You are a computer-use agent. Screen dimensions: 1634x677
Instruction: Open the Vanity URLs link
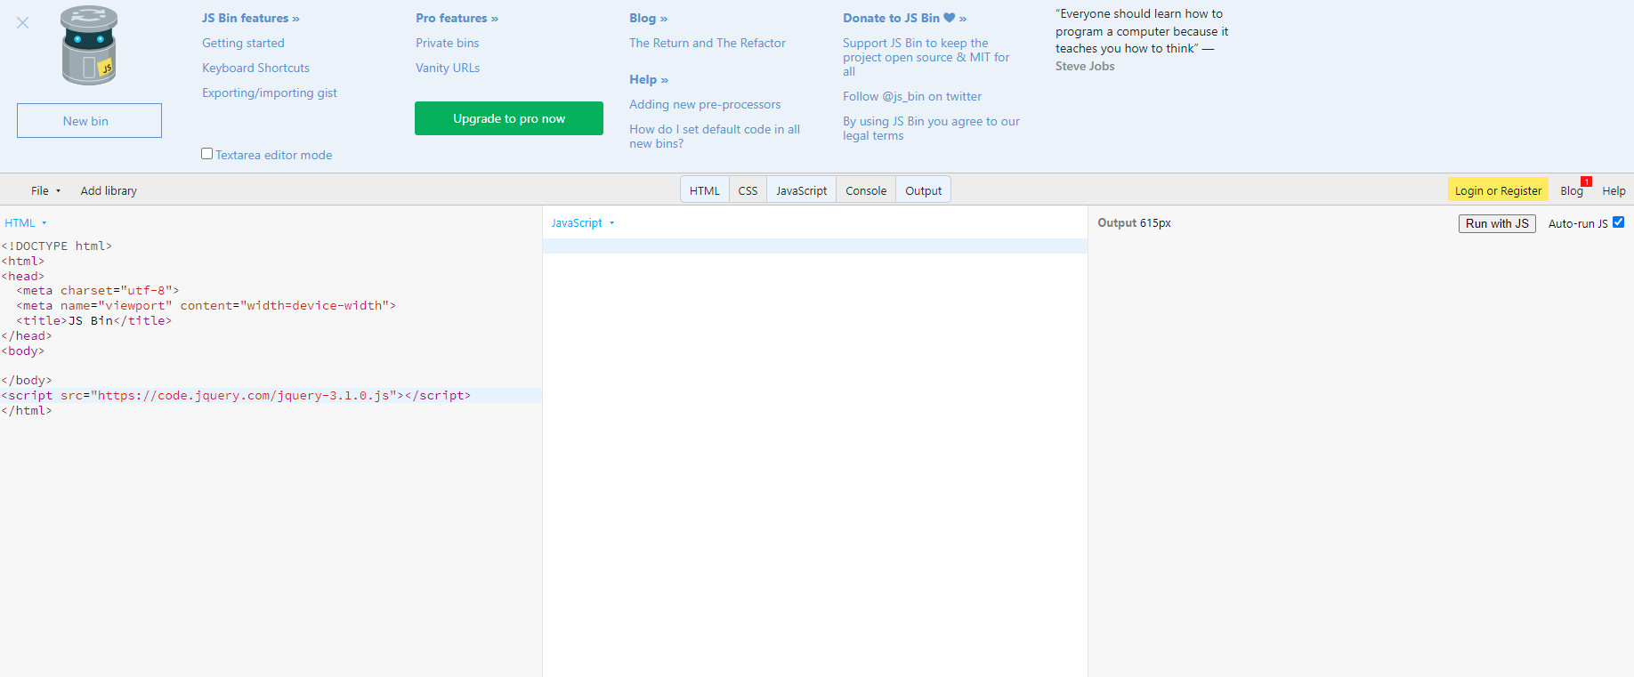(x=448, y=68)
